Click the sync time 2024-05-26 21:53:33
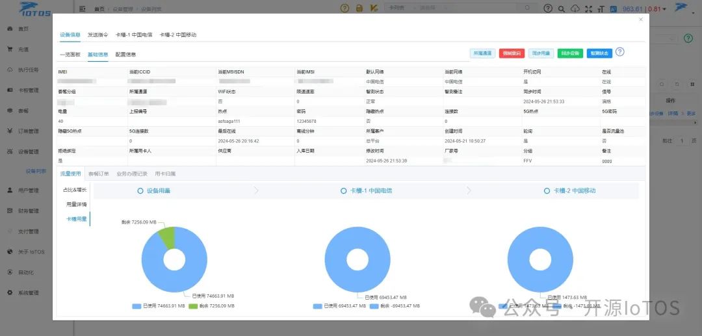702x336 pixels. click(544, 101)
